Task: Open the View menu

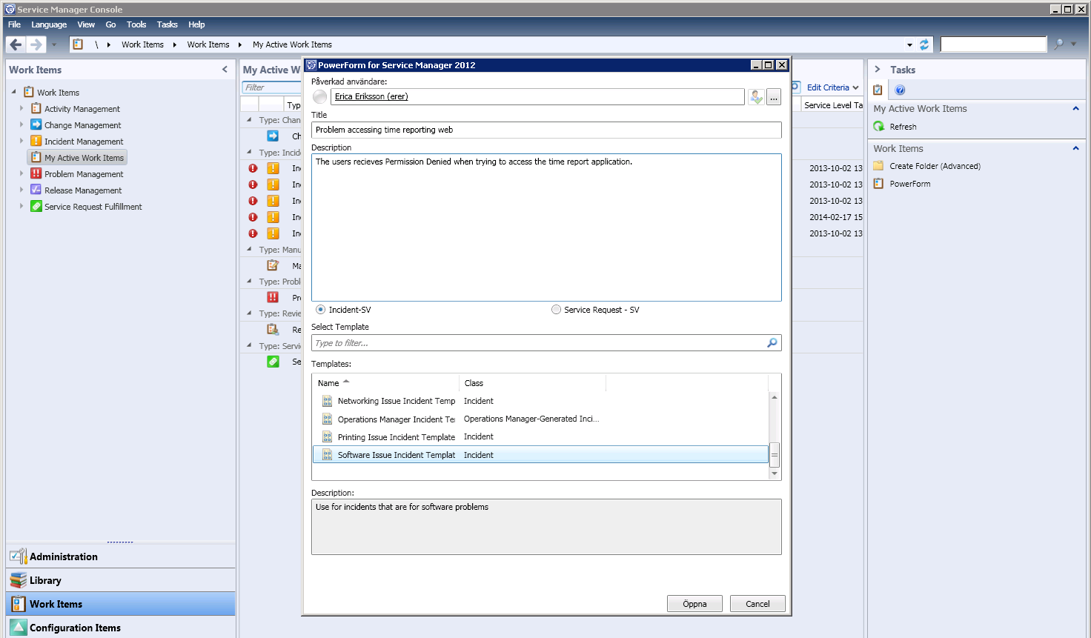Action: pos(86,24)
